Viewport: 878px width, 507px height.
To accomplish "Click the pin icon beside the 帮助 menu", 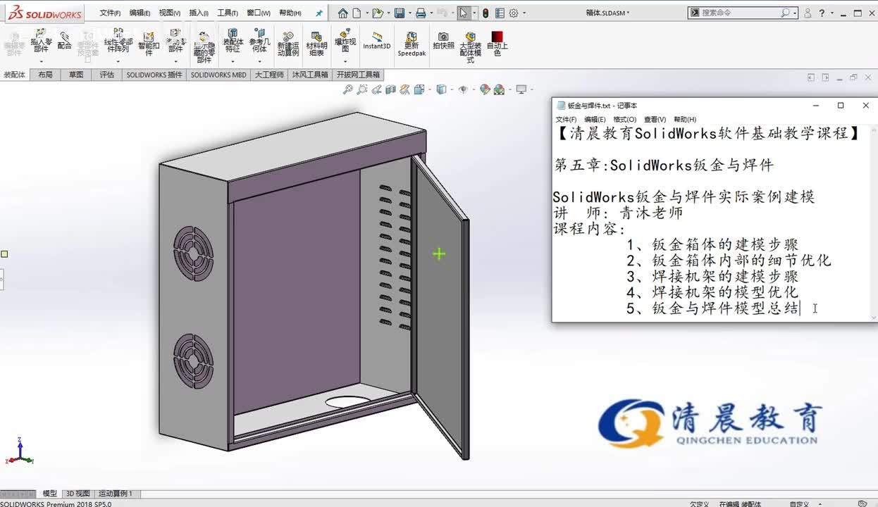I will 319,13.
